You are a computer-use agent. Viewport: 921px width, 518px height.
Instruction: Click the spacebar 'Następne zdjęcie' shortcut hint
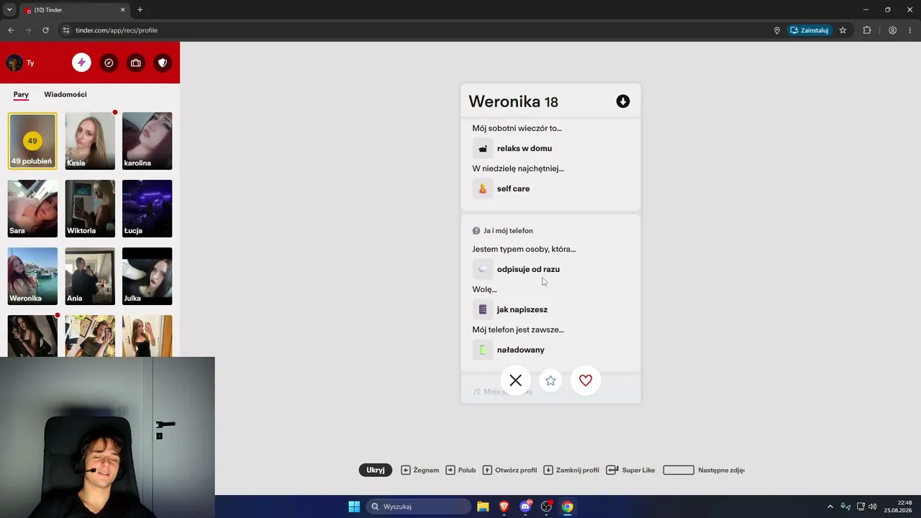tap(704, 470)
